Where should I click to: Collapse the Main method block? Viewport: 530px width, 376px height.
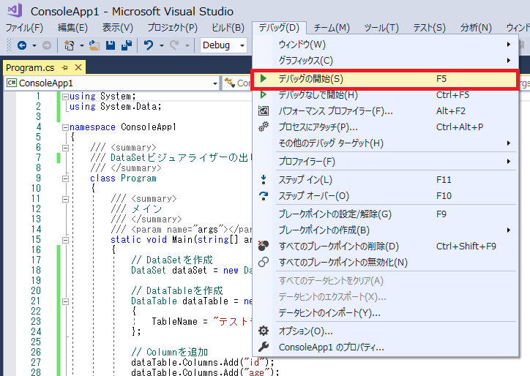[x=66, y=240]
